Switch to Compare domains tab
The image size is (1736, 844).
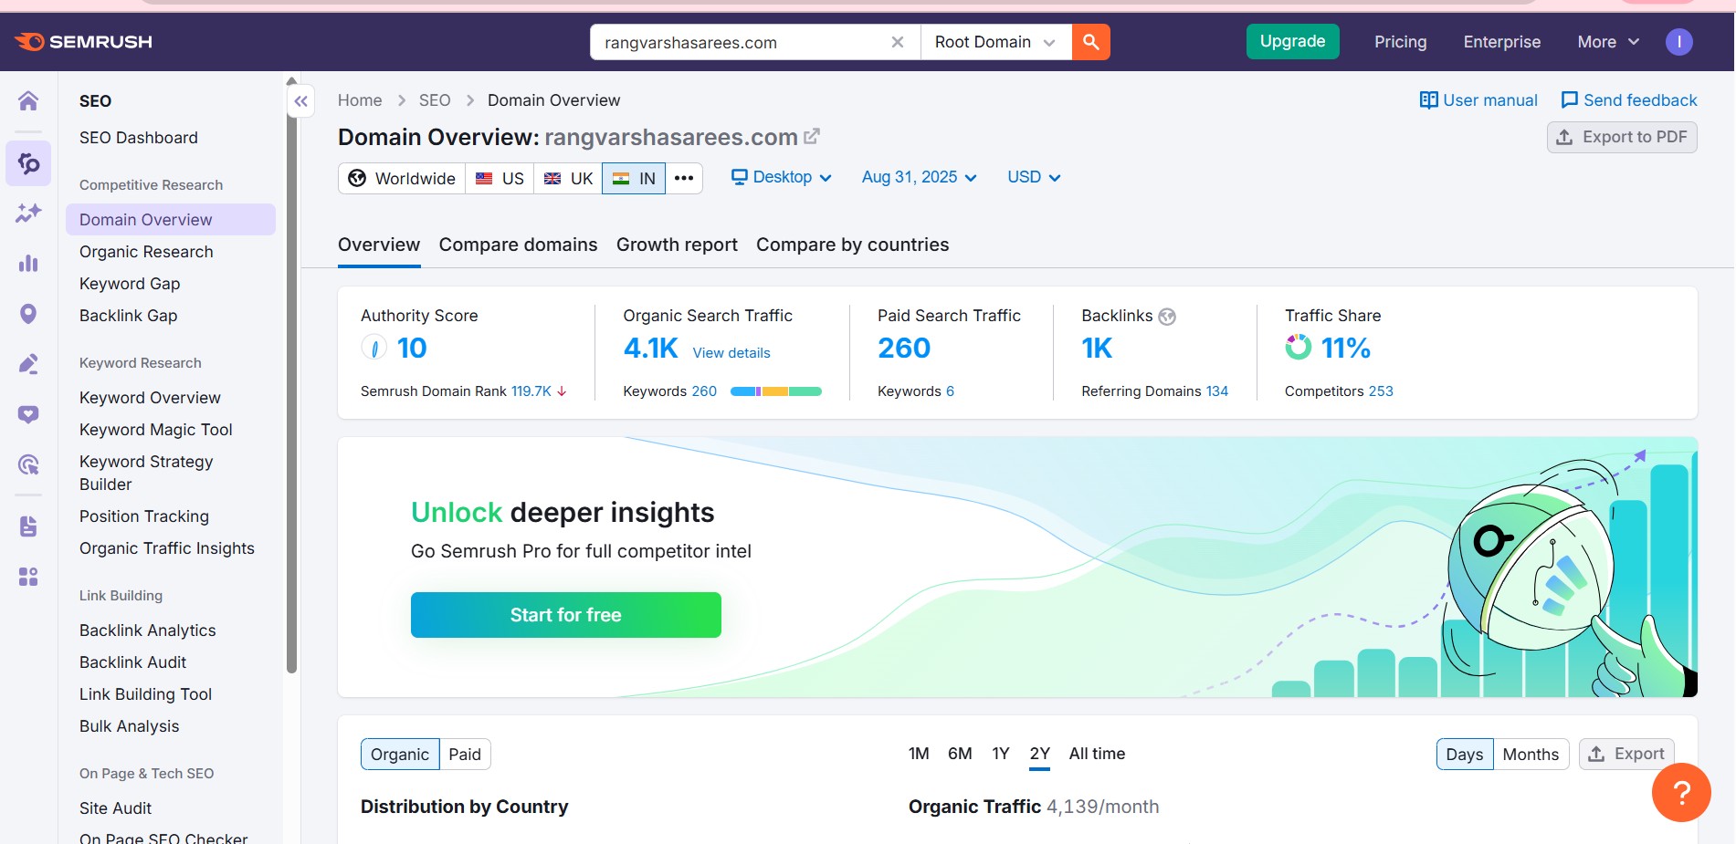point(518,245)
